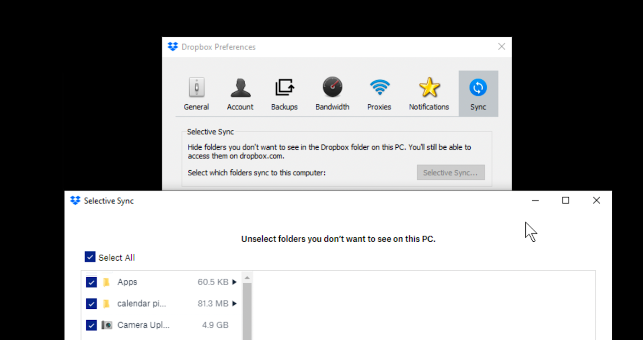Click the folder list scroll up arrow
The width and height of the screenshot is (643, 340).
tap(247, 278)
